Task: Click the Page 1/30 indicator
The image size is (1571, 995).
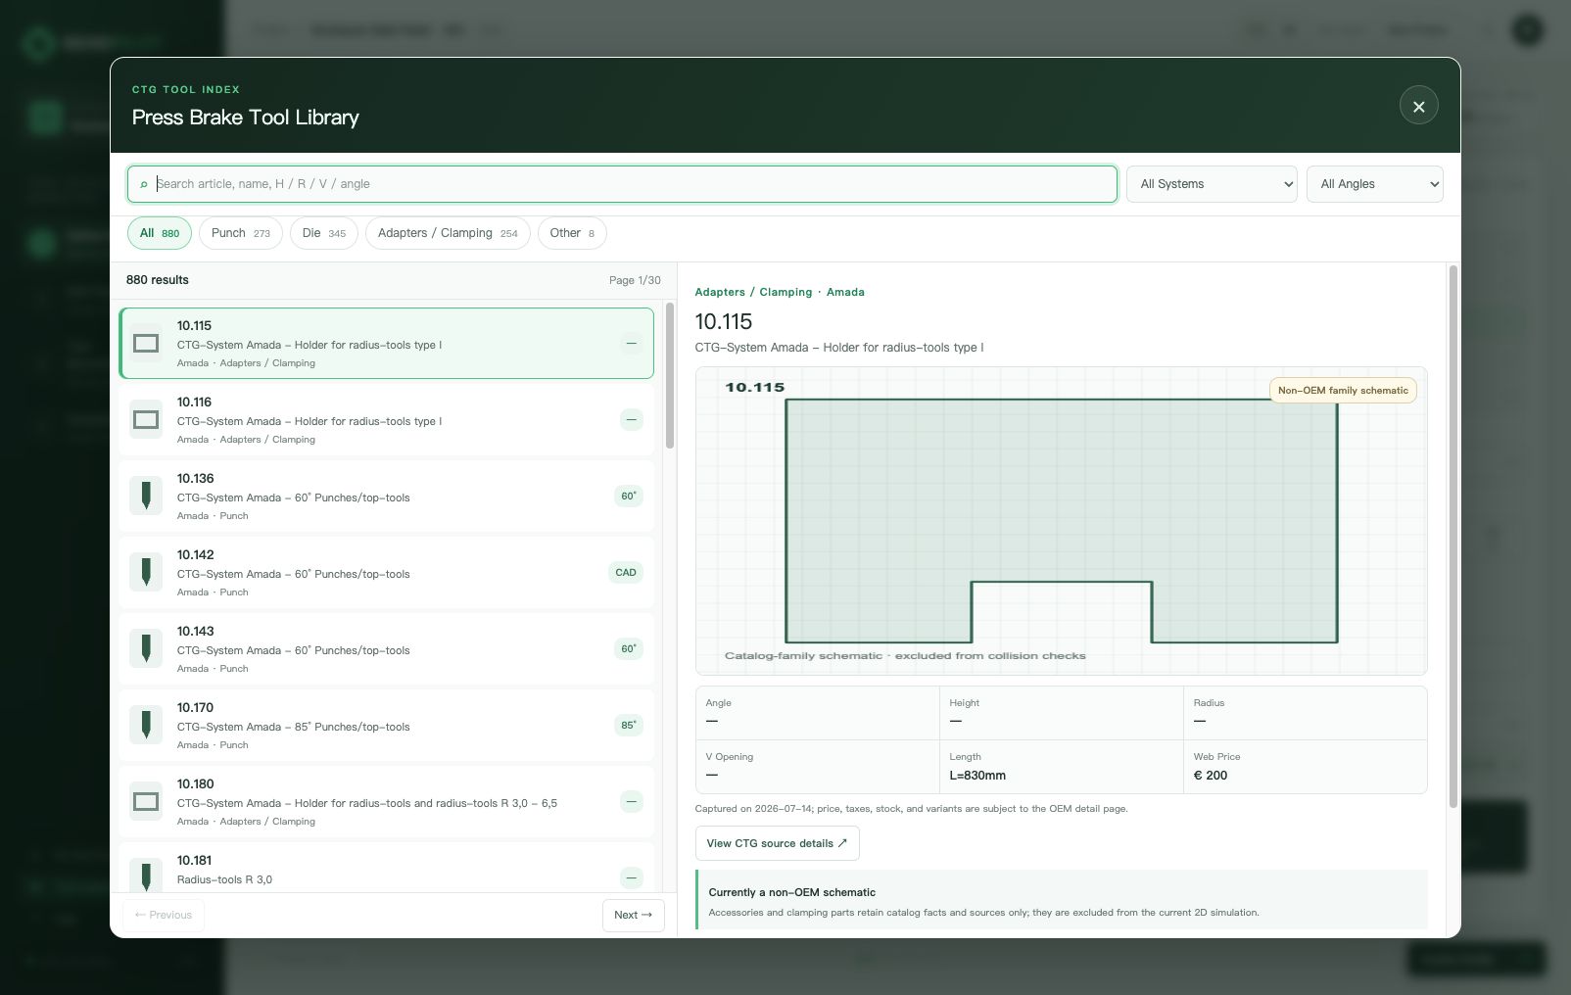Action: (x=635, y=280)
